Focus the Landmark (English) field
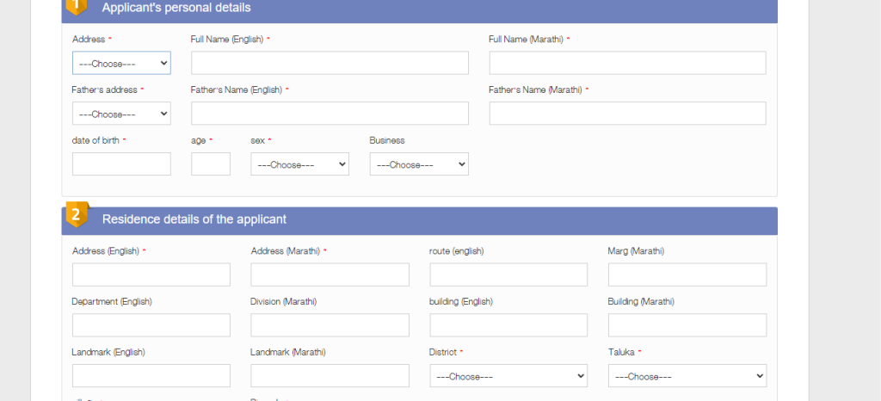This screenshot has height=401, width=881. click(x=151, y=376)
